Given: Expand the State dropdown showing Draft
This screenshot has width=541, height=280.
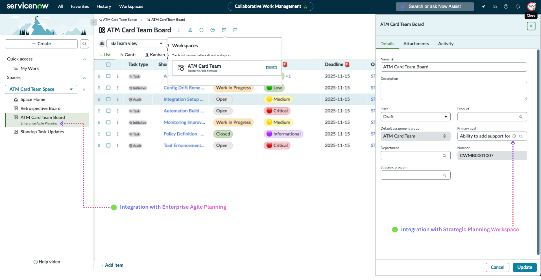Looking at the screenshot, I should pyautogui.click(x=415, y=117).
